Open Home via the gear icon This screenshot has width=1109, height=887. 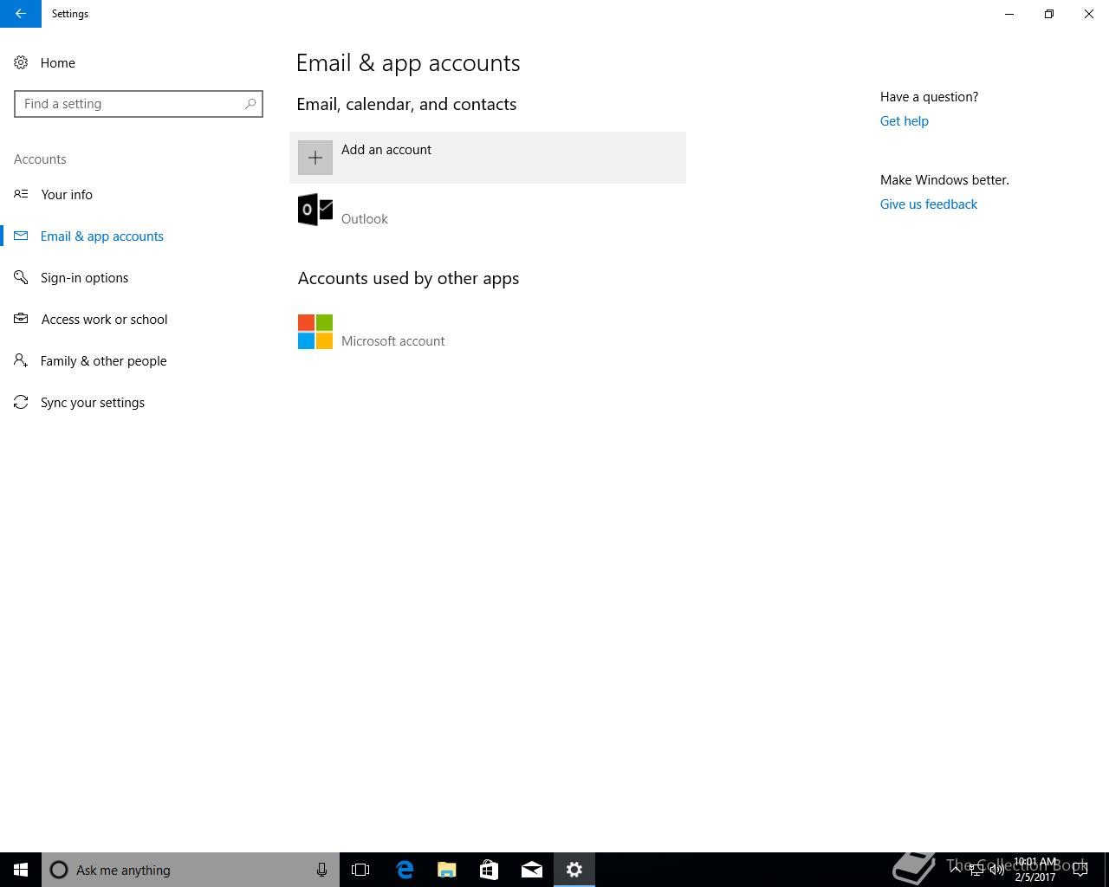click(x=21, y=63)
